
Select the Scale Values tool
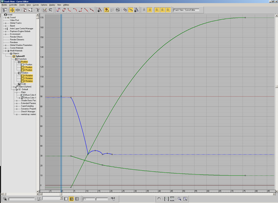(x=31, y=10)
